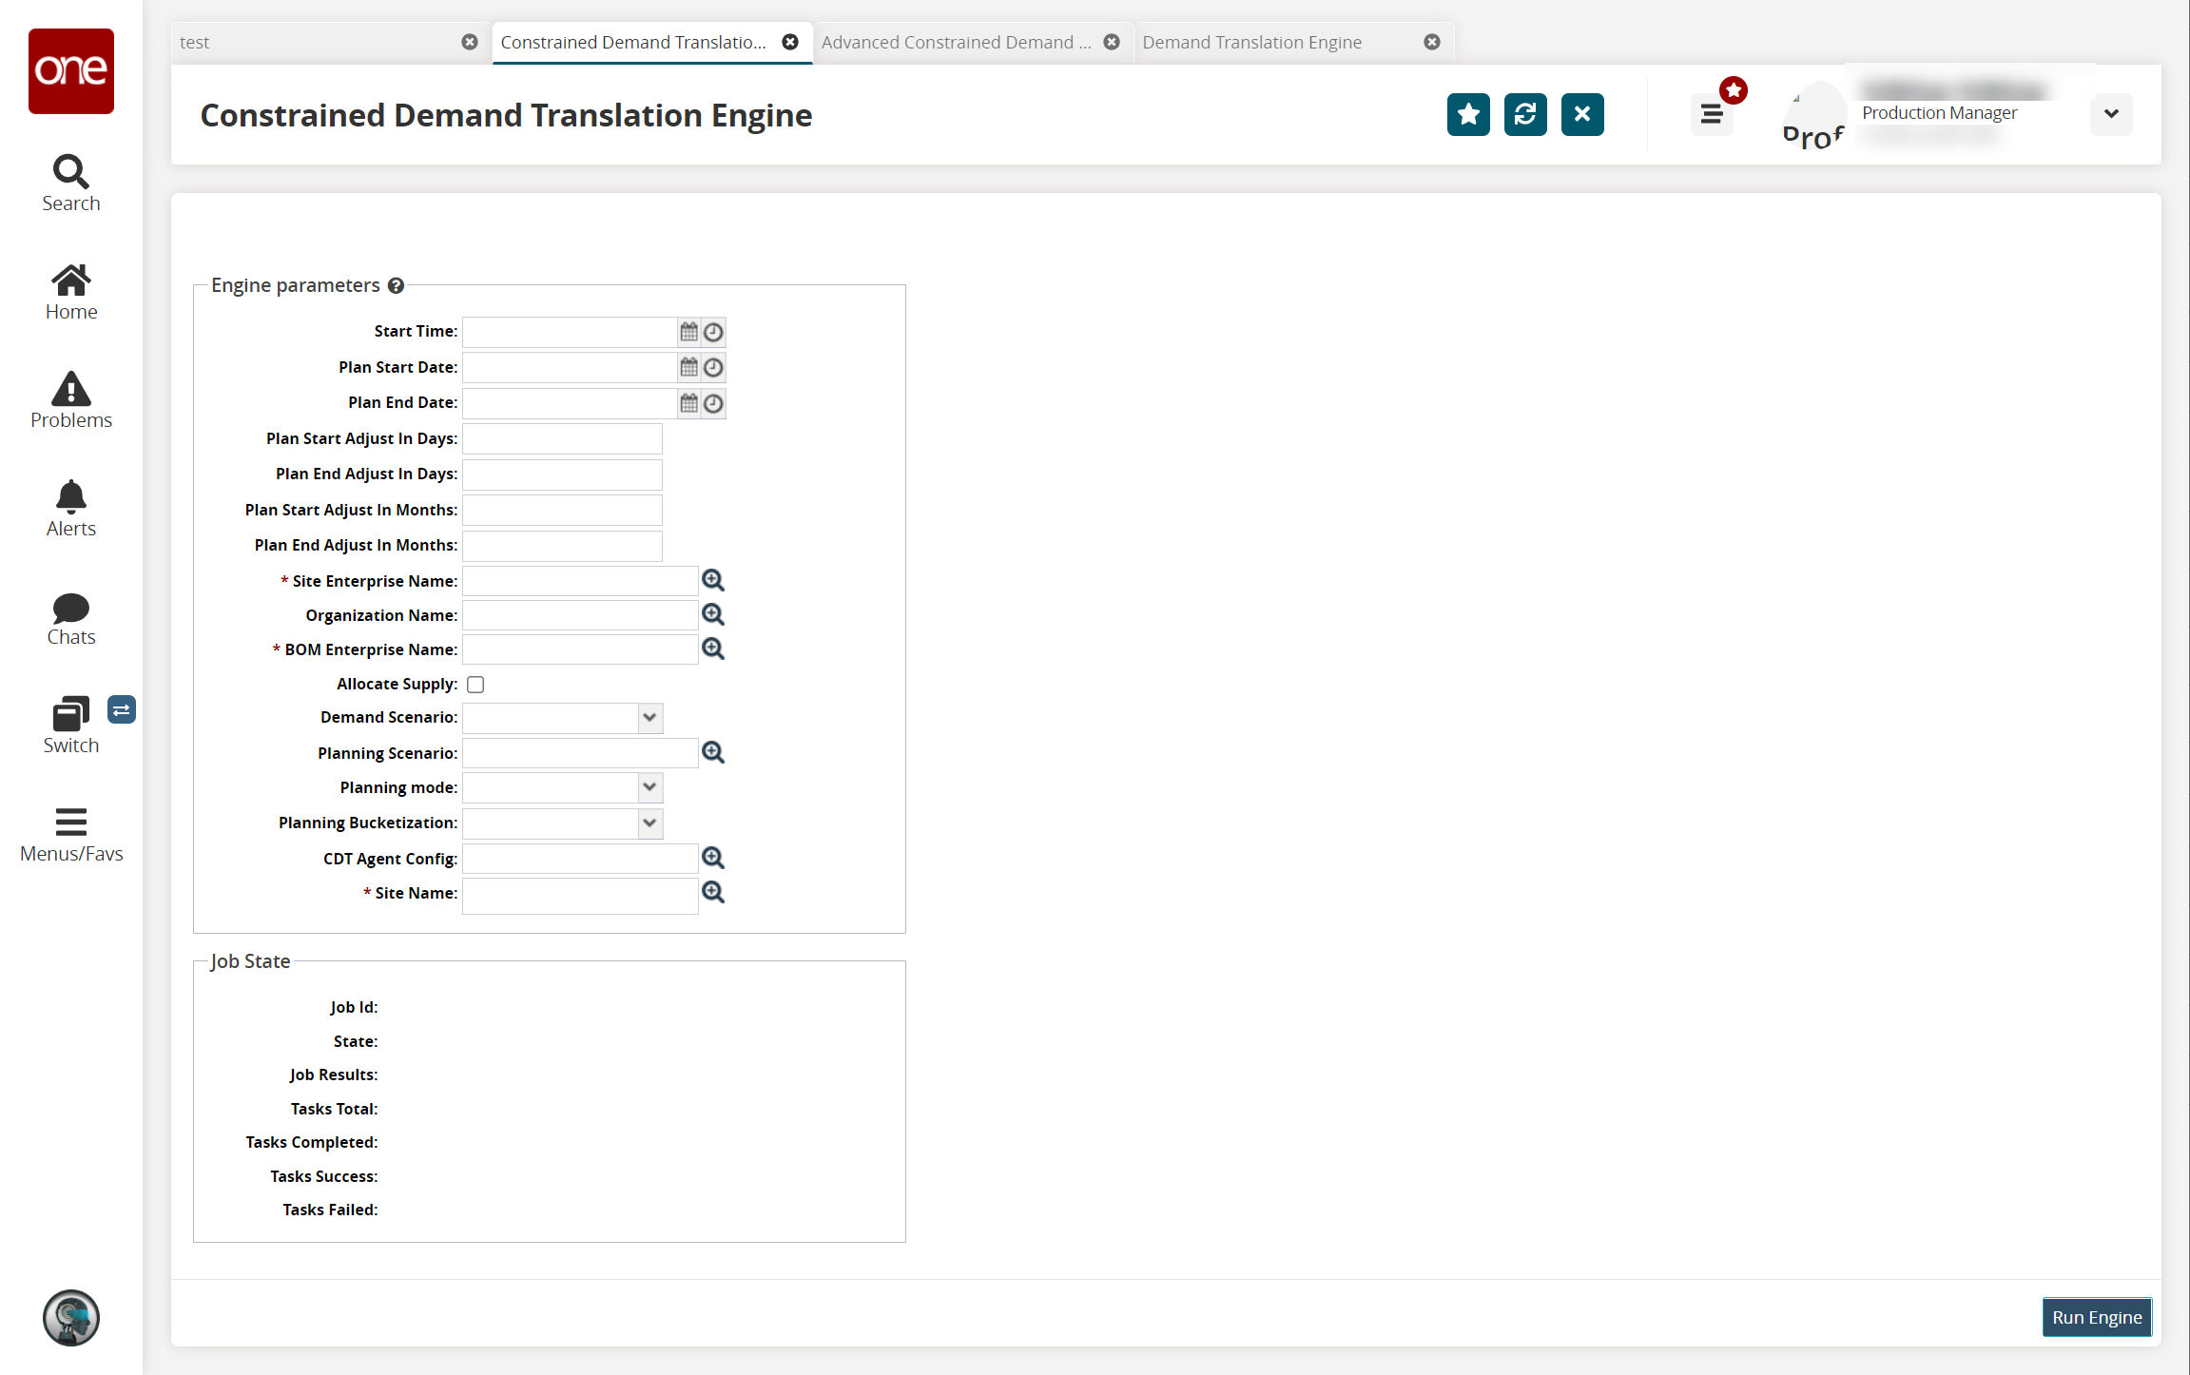Open the Problems warning icon
The image size is (2190, 1375).
[70, 389]
